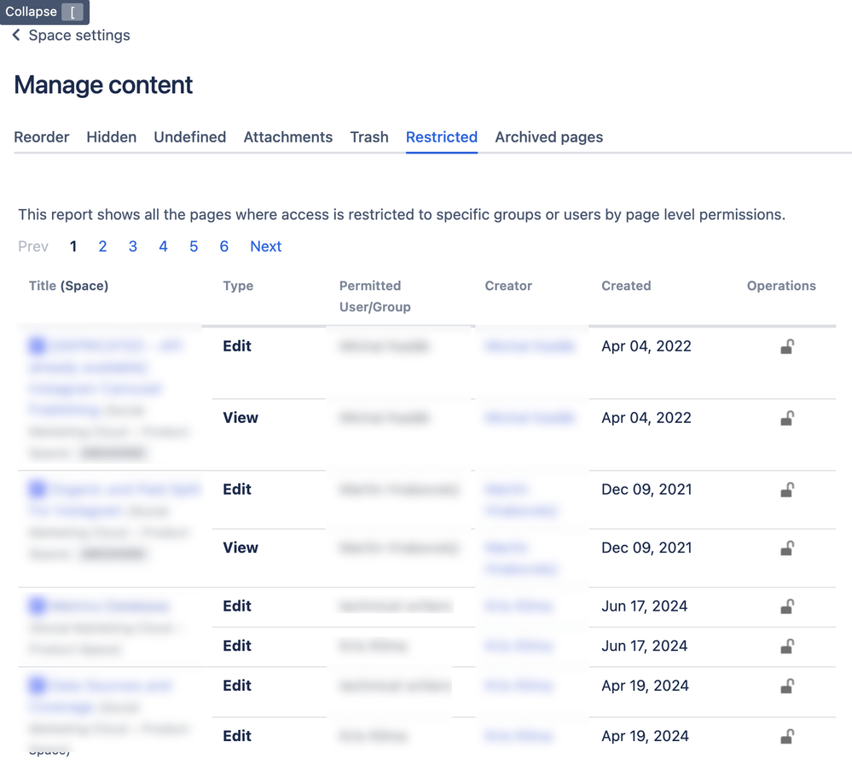852x765 pixels.
Task: Click Apr 04, 2022 date in Edit row
Action: coord(646,346)
